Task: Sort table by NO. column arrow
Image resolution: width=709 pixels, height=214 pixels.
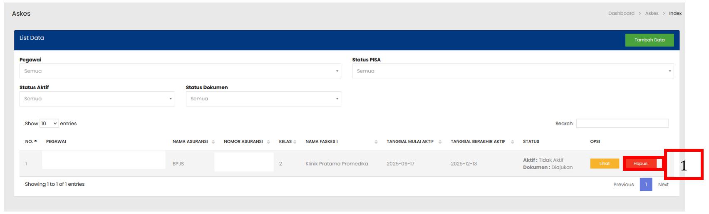Action: click(36, 141)
